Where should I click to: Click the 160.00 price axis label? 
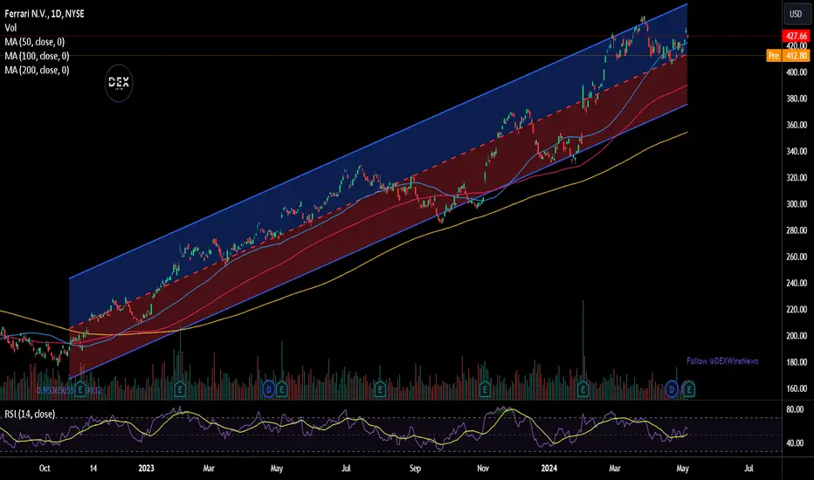(797, 388)
